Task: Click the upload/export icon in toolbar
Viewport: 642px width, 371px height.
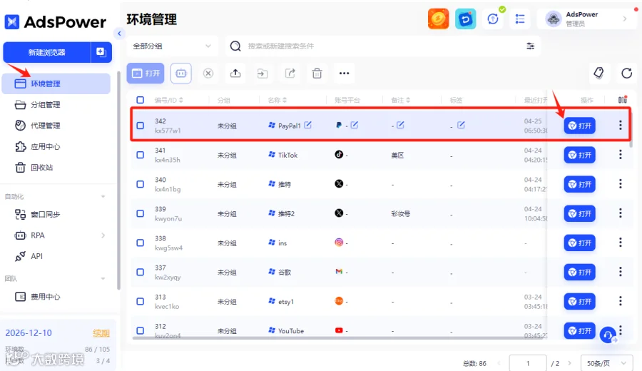Action: 235,73
